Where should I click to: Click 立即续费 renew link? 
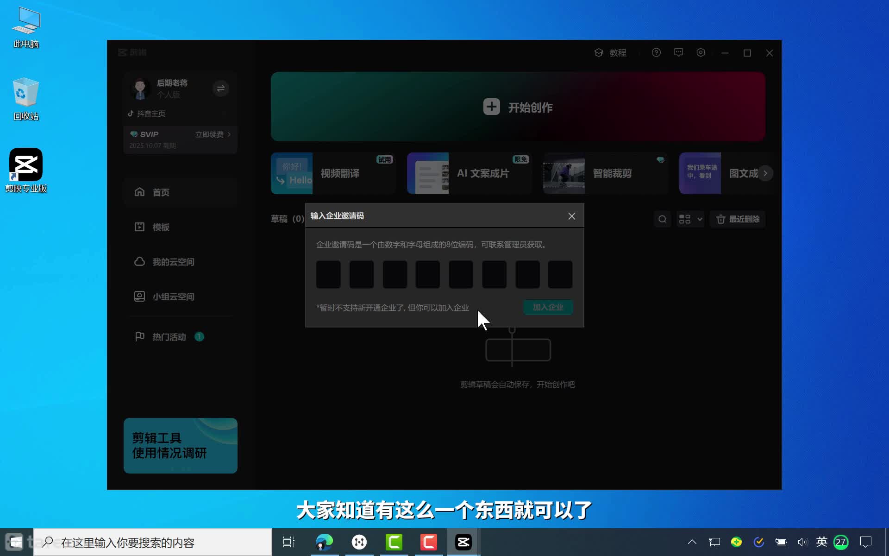coord(213,134)
